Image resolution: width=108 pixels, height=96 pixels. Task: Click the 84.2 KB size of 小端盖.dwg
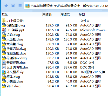coord(53,81)
